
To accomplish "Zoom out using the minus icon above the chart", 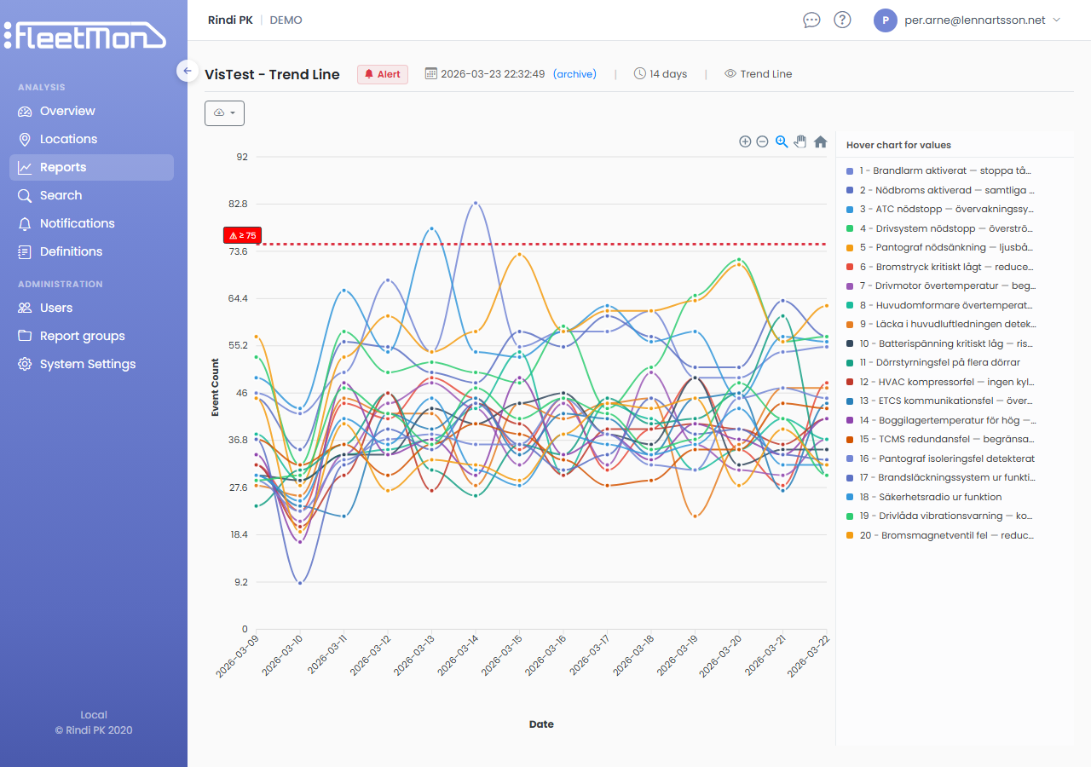I will pyautogui.click(x=764, y=141).
